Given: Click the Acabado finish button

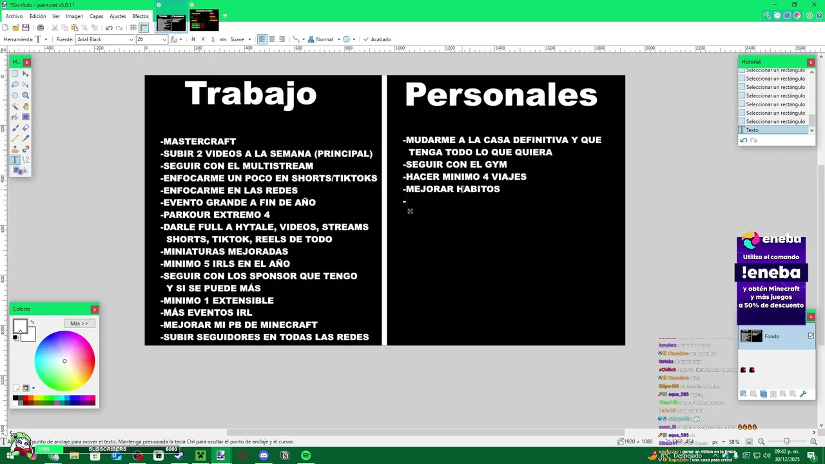Looking at the screenshot, I should 377,39.
